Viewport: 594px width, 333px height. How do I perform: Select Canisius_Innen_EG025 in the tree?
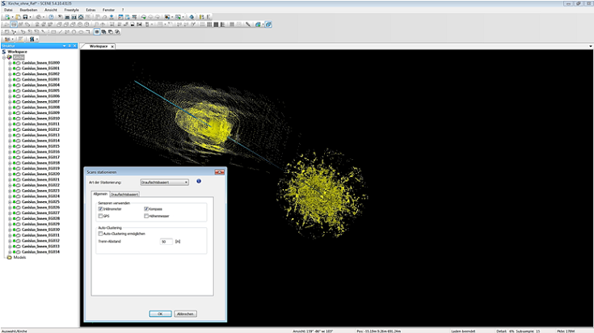[x=40, y=202]
